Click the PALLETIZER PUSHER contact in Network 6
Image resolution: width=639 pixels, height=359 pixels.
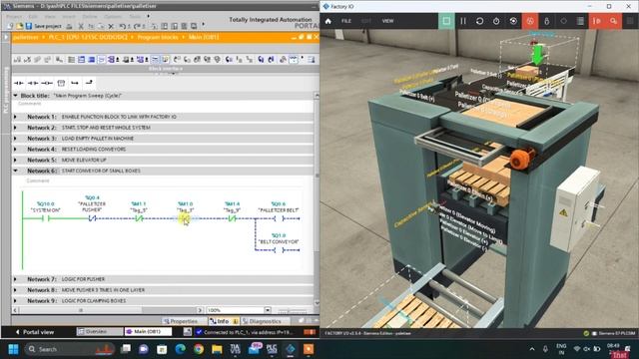coord(92,218)
